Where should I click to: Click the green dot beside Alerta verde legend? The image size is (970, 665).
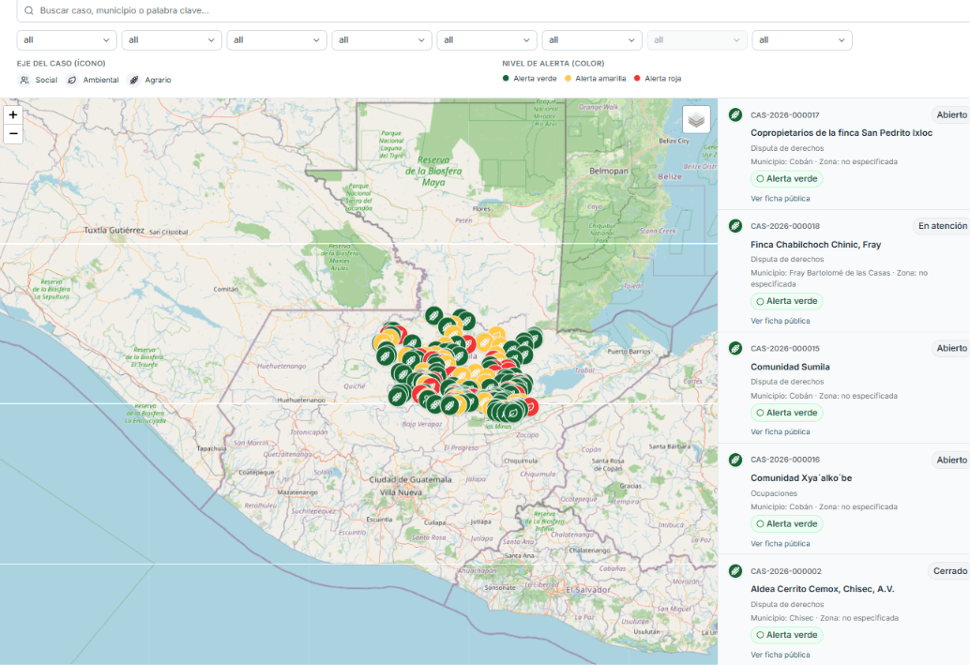(506, 79)
